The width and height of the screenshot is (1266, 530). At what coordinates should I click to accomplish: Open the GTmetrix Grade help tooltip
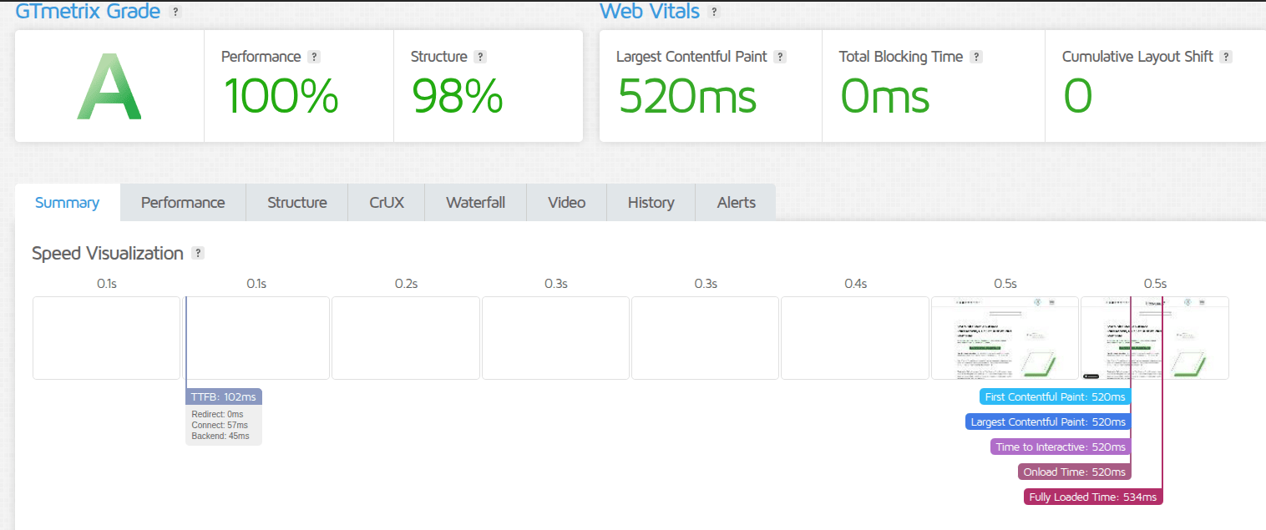(x=175, y=12)
